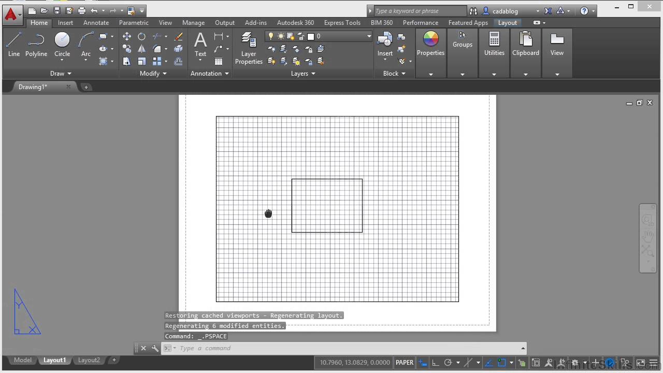Screen dimensions: 663x373
Task: Select the Rotate tool
Action: 141,37
